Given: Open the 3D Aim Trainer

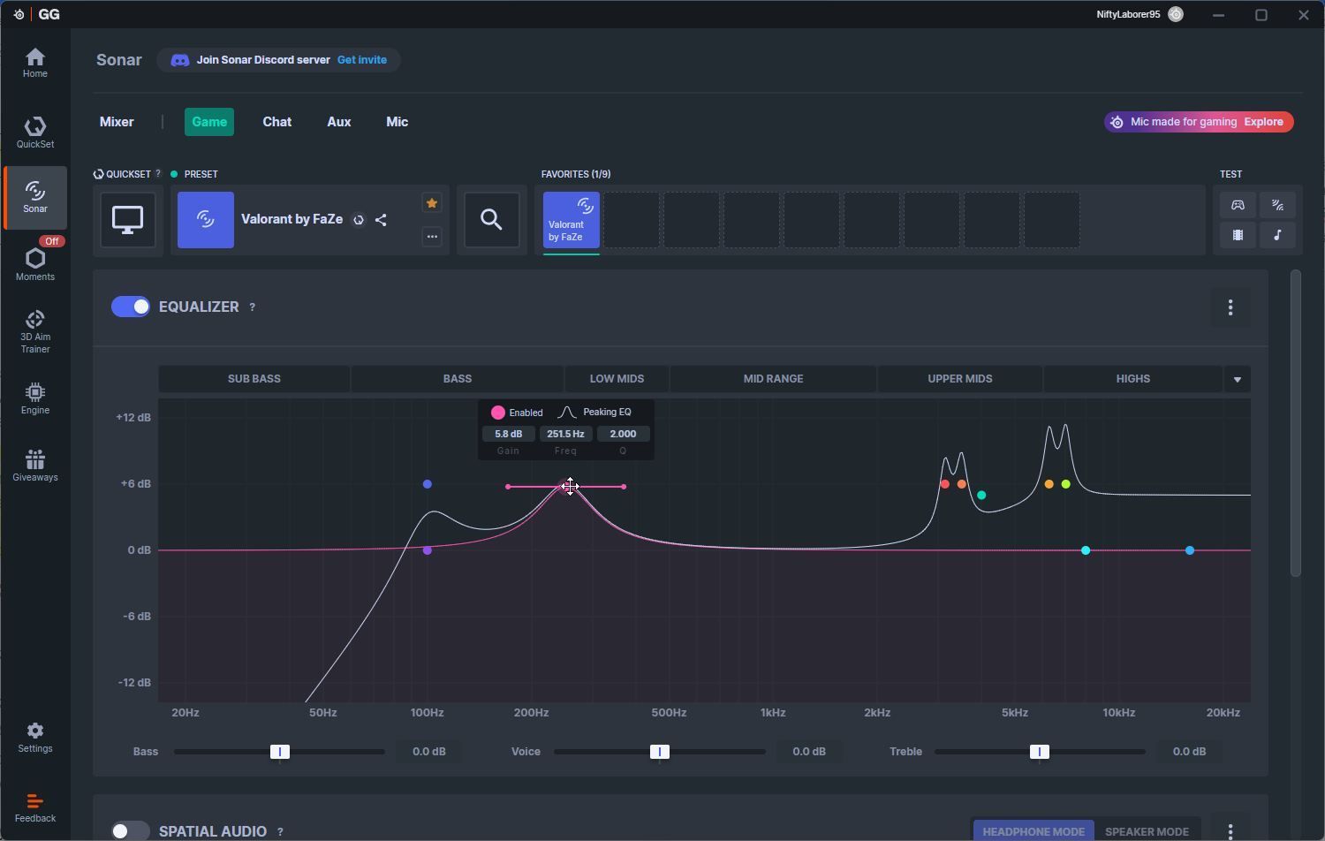Looking at the screenshot, I should (35, 331).
